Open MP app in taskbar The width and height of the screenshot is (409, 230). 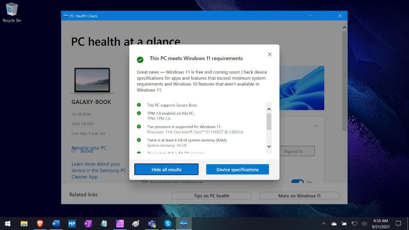pos(72,223)
